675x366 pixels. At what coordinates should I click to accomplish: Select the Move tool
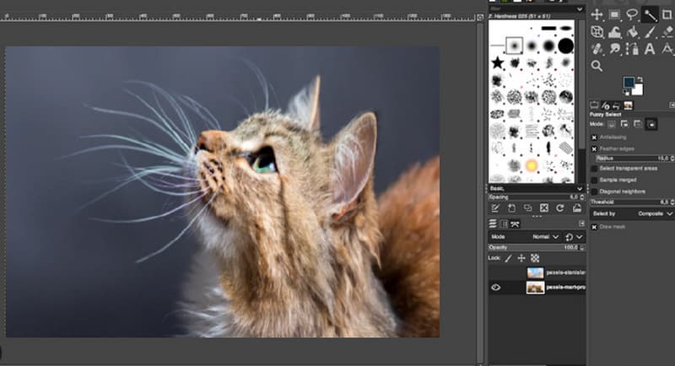pos(597,14)
